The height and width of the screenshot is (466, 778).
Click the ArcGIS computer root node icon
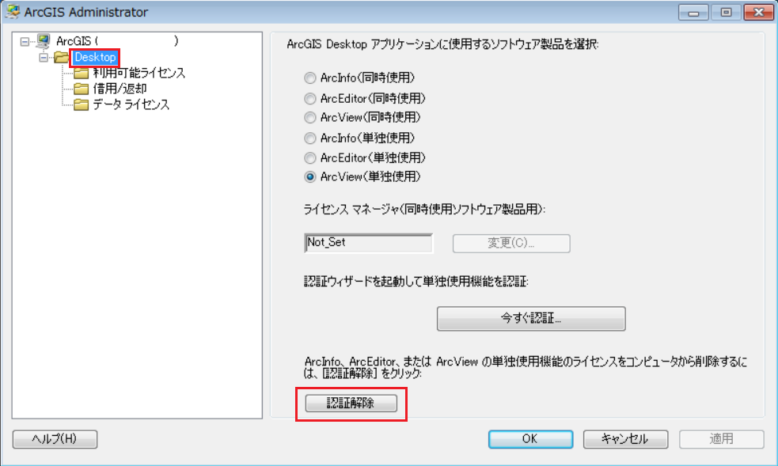point(44,41)
